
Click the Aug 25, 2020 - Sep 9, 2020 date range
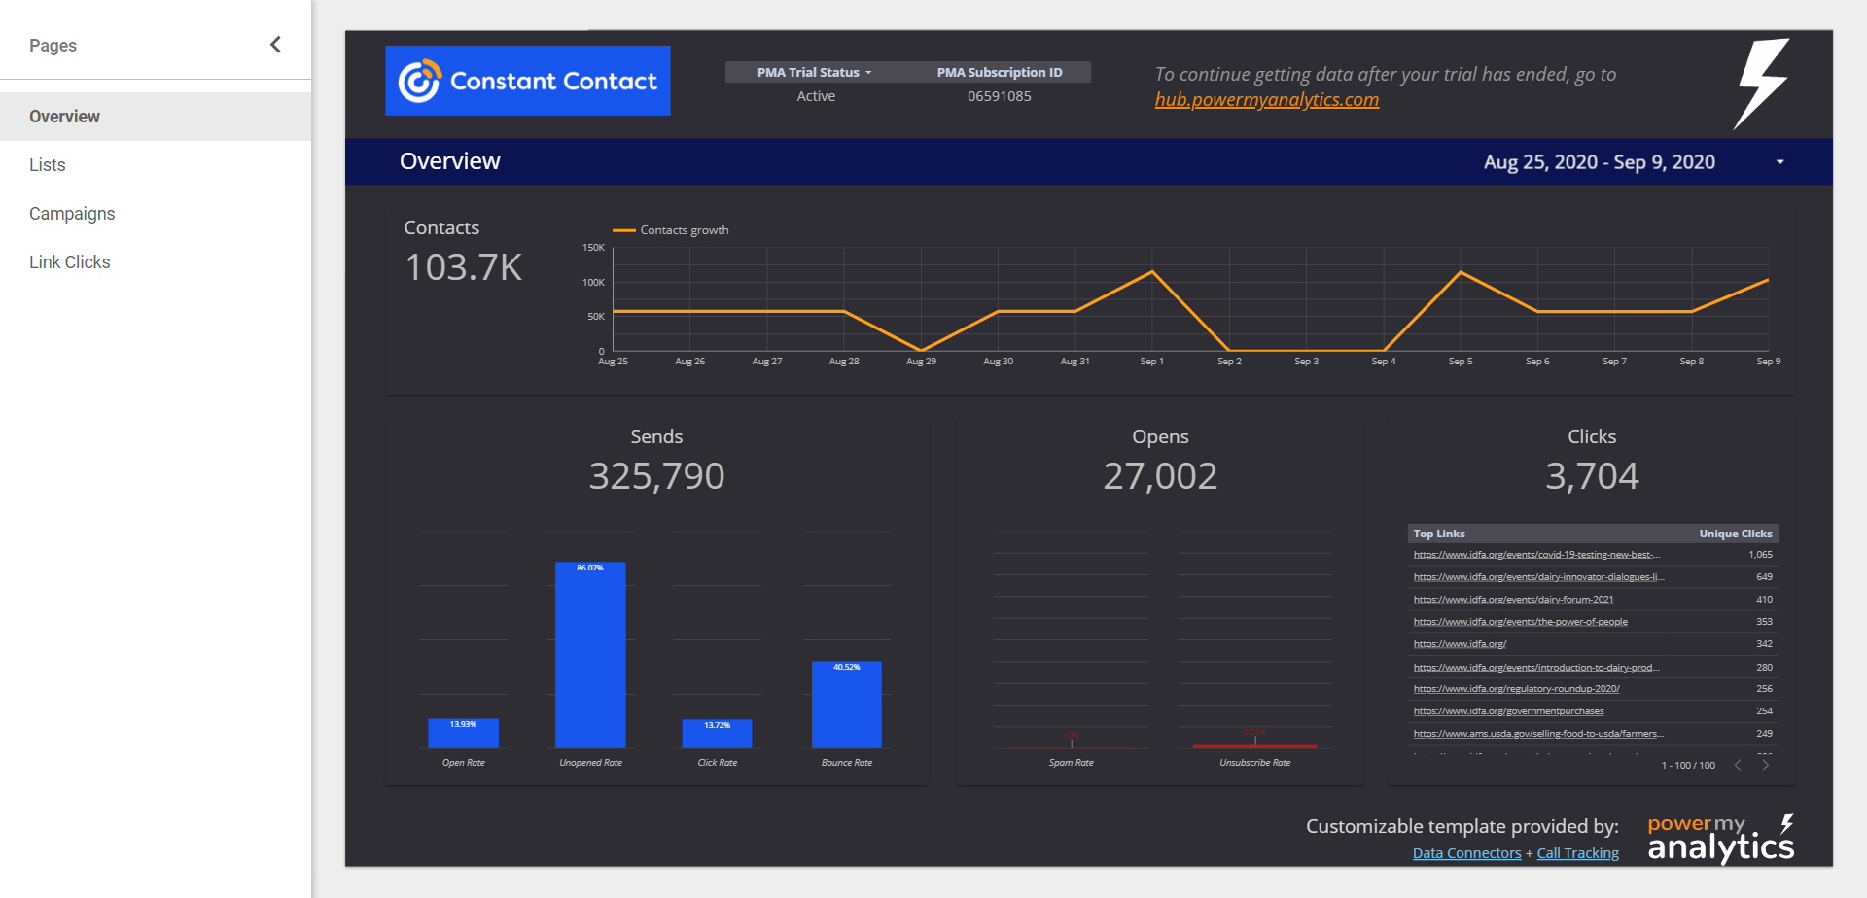(x=1600, y=162)
